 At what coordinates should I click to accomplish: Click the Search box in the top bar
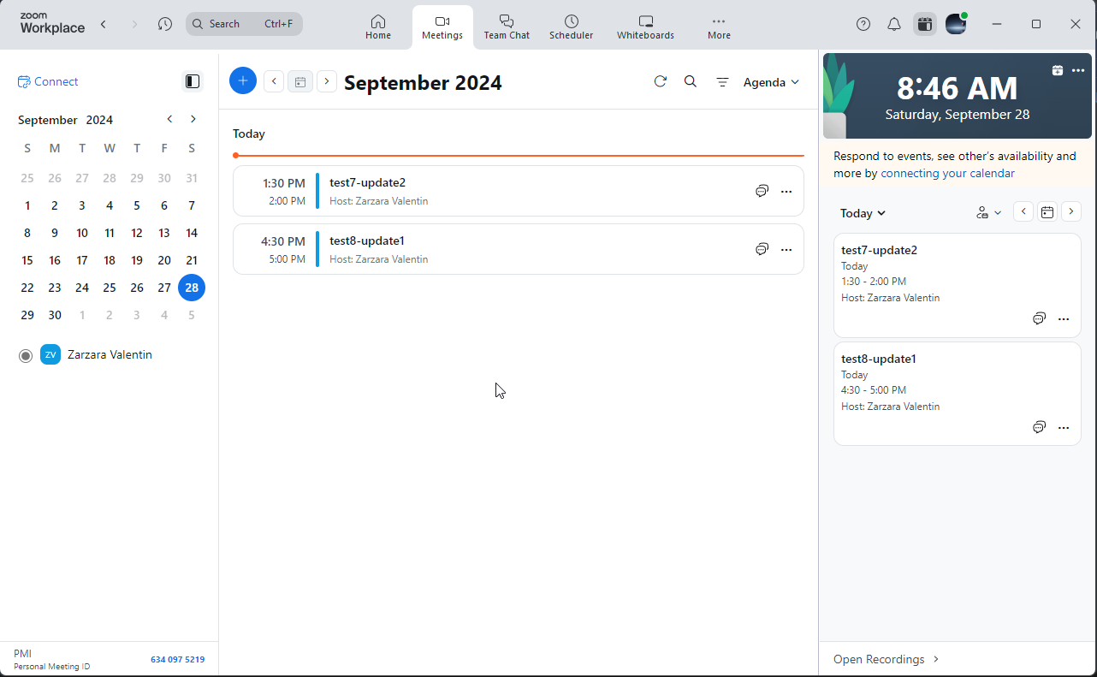pos(244,24)
